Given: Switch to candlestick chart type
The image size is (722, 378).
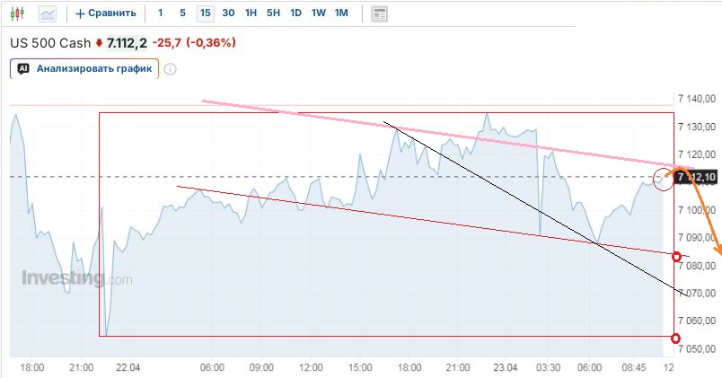Looking at the screenshot, I should pyautogui.click(x=17, y=13).
